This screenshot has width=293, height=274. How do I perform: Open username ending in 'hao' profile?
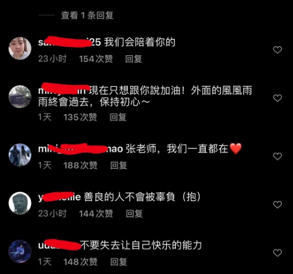pyautogui.click(x=81, y=149)
